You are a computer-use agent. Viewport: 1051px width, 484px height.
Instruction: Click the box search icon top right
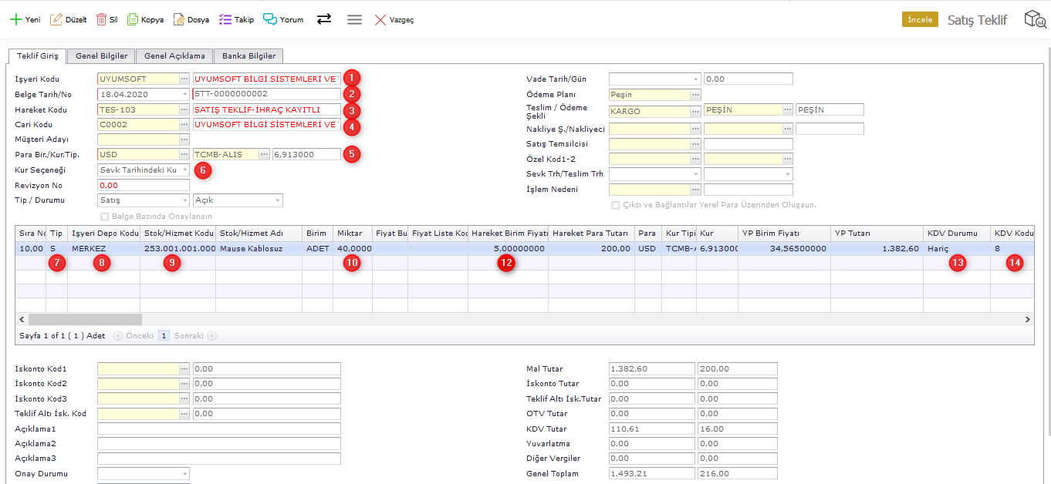tap(1034, 20)
